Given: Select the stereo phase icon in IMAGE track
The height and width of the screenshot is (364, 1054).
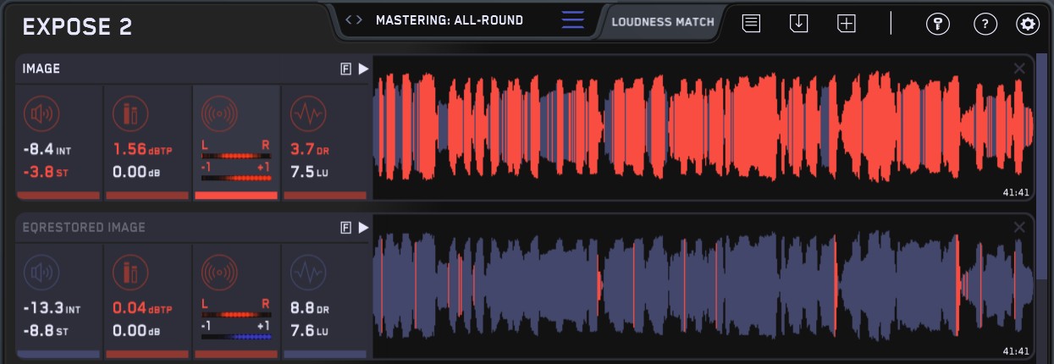Looking at the screenshot, I should pyautogui.click(x=218, y=113).
